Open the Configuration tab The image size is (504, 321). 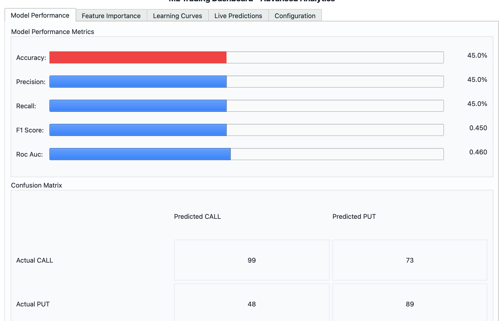click(x=295, y=16)
